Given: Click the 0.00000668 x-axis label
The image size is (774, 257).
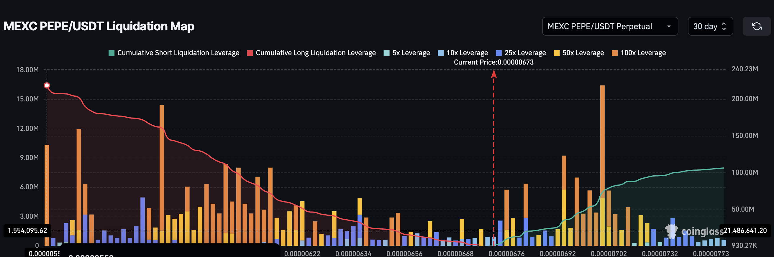Looking at the screenshot, I should click(455, 254).
